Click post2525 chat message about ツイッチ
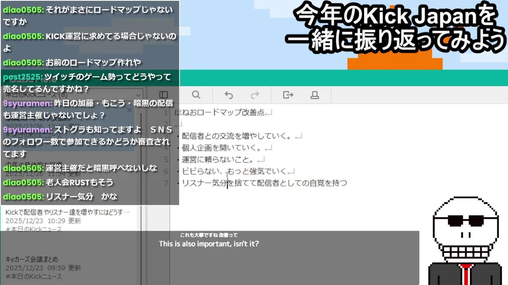 87,83
